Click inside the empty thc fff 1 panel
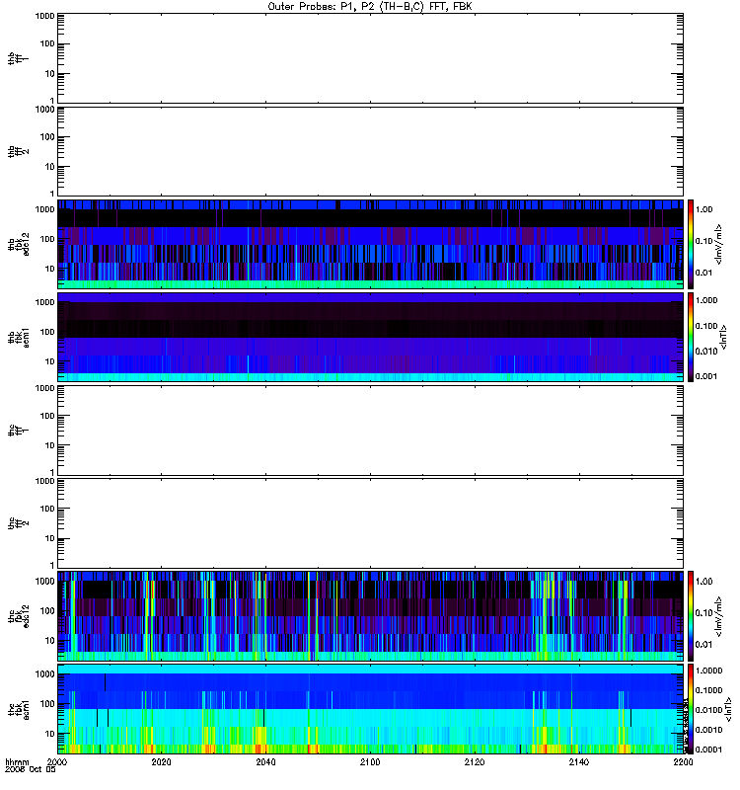Viewport: 740px width, 790px height. [370, 431]
